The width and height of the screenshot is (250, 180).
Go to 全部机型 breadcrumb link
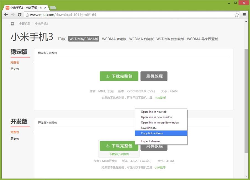pos(25,24)
